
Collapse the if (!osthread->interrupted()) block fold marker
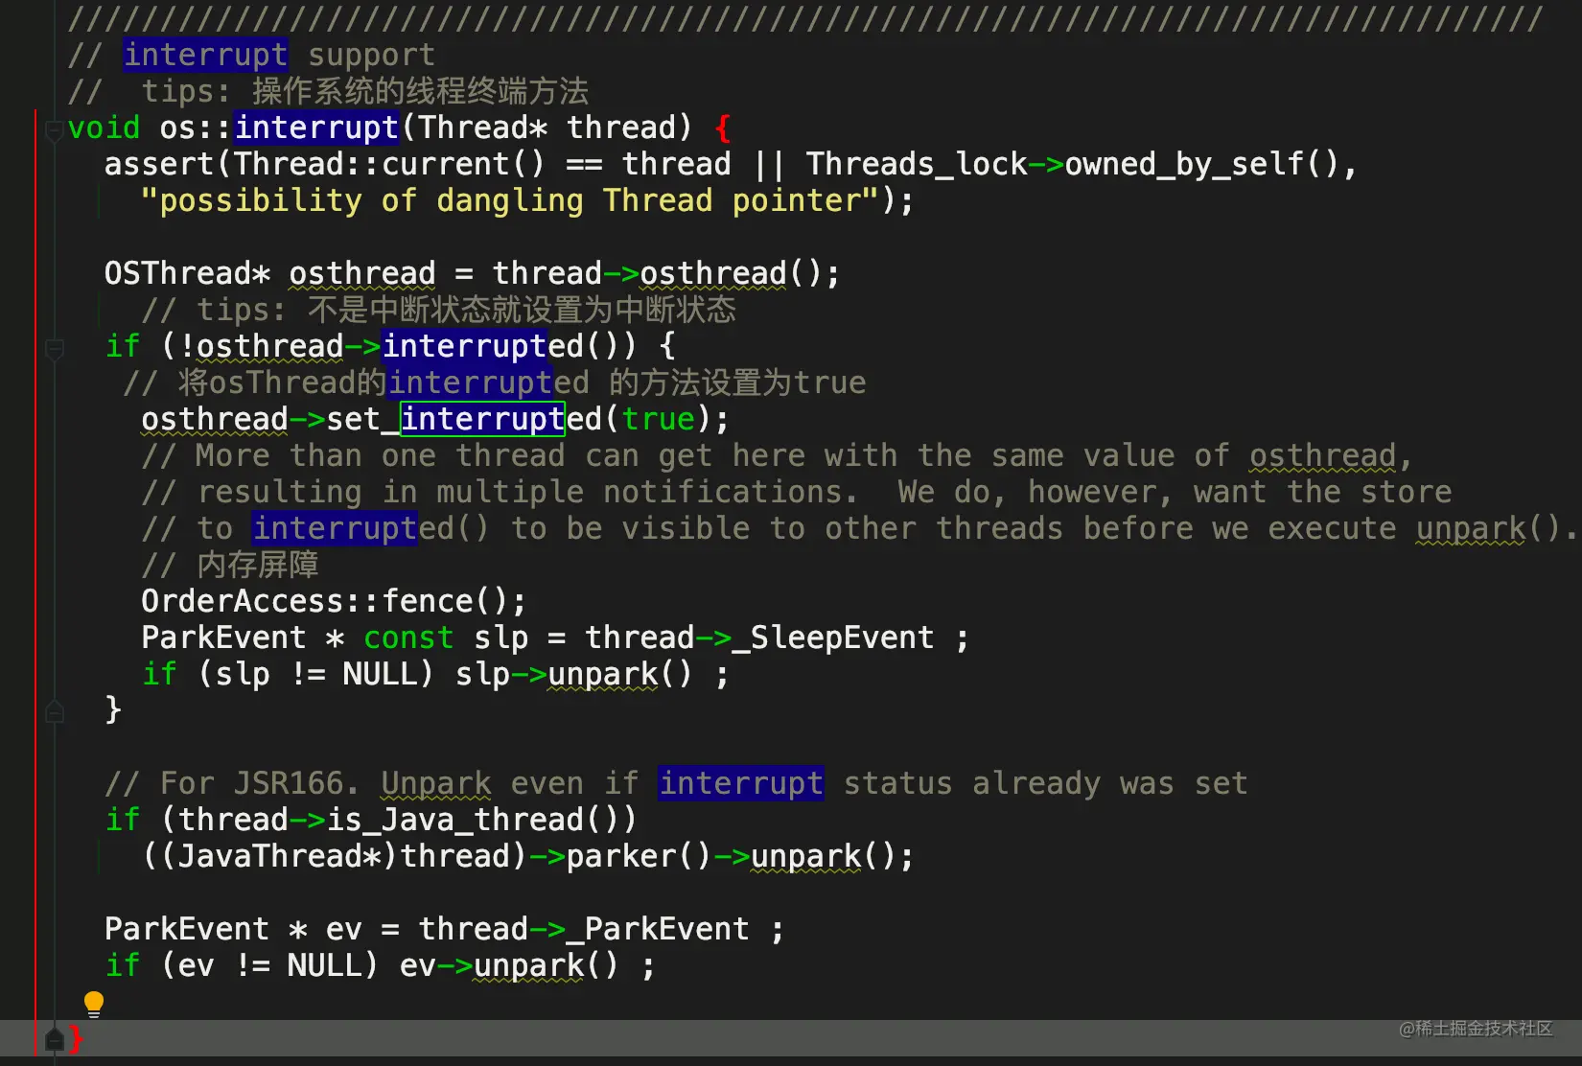pyautogui.click(x=55, y=348)
